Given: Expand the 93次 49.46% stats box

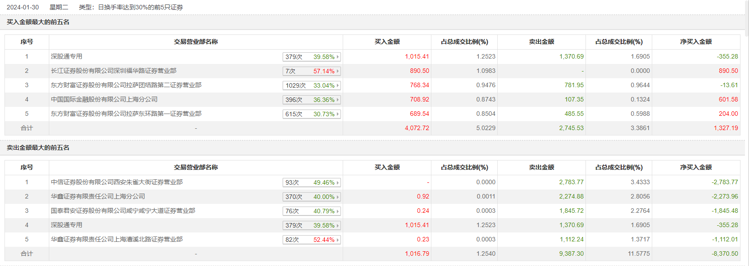Looking at the screenshot, I should coord(312,182).
